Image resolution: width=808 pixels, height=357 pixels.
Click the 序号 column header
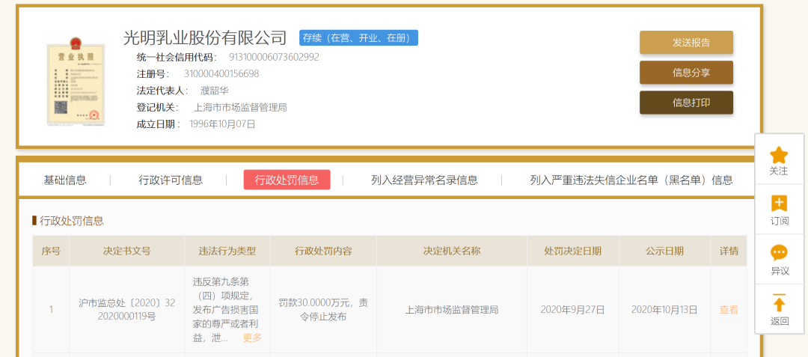tap(51, 251)
